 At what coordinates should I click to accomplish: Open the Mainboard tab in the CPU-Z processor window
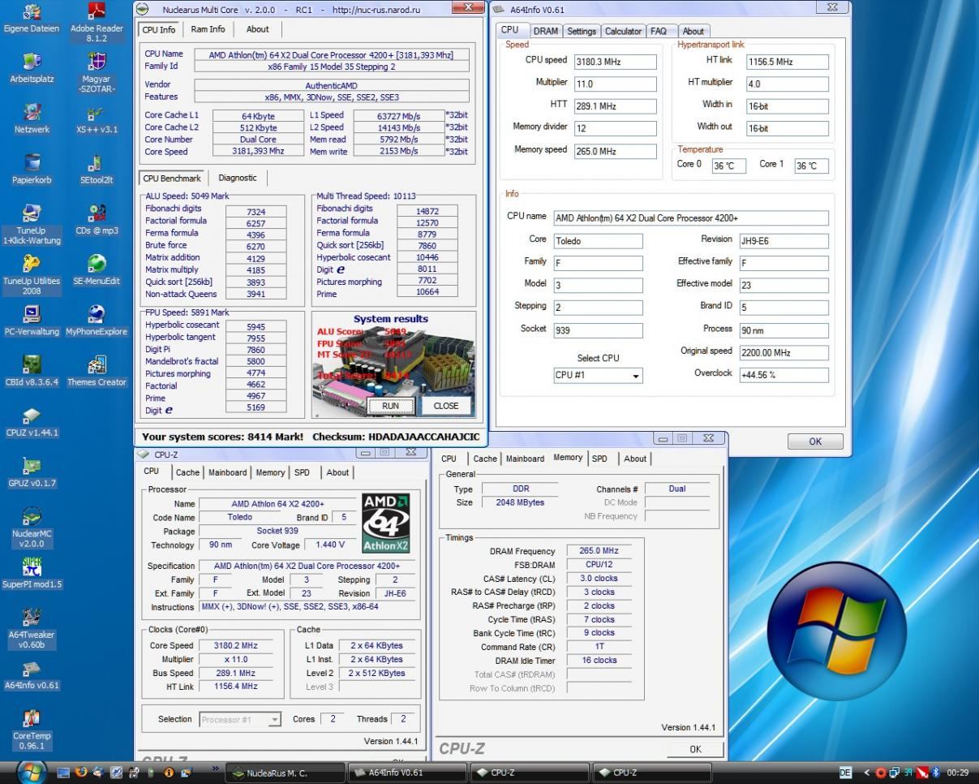tap(228, 472)
